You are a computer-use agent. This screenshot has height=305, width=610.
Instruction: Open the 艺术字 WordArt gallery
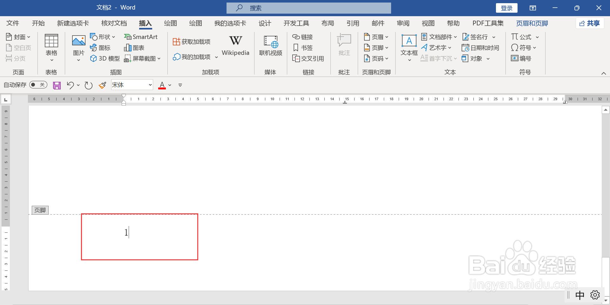tap(436, 48)
